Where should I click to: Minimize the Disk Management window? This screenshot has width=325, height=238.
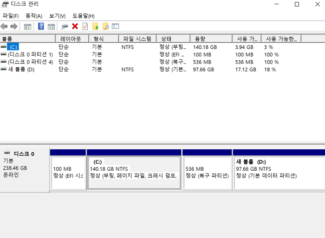pos(277,4)
